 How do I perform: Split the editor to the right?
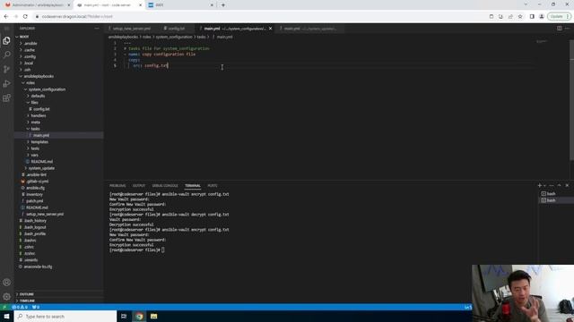560,28
